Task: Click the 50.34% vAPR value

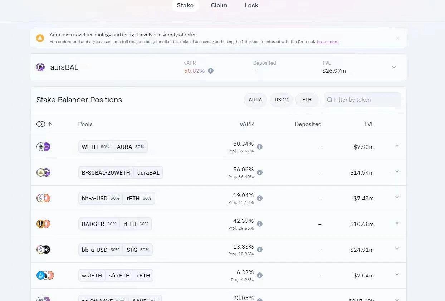Action: (x=243, y=144)
